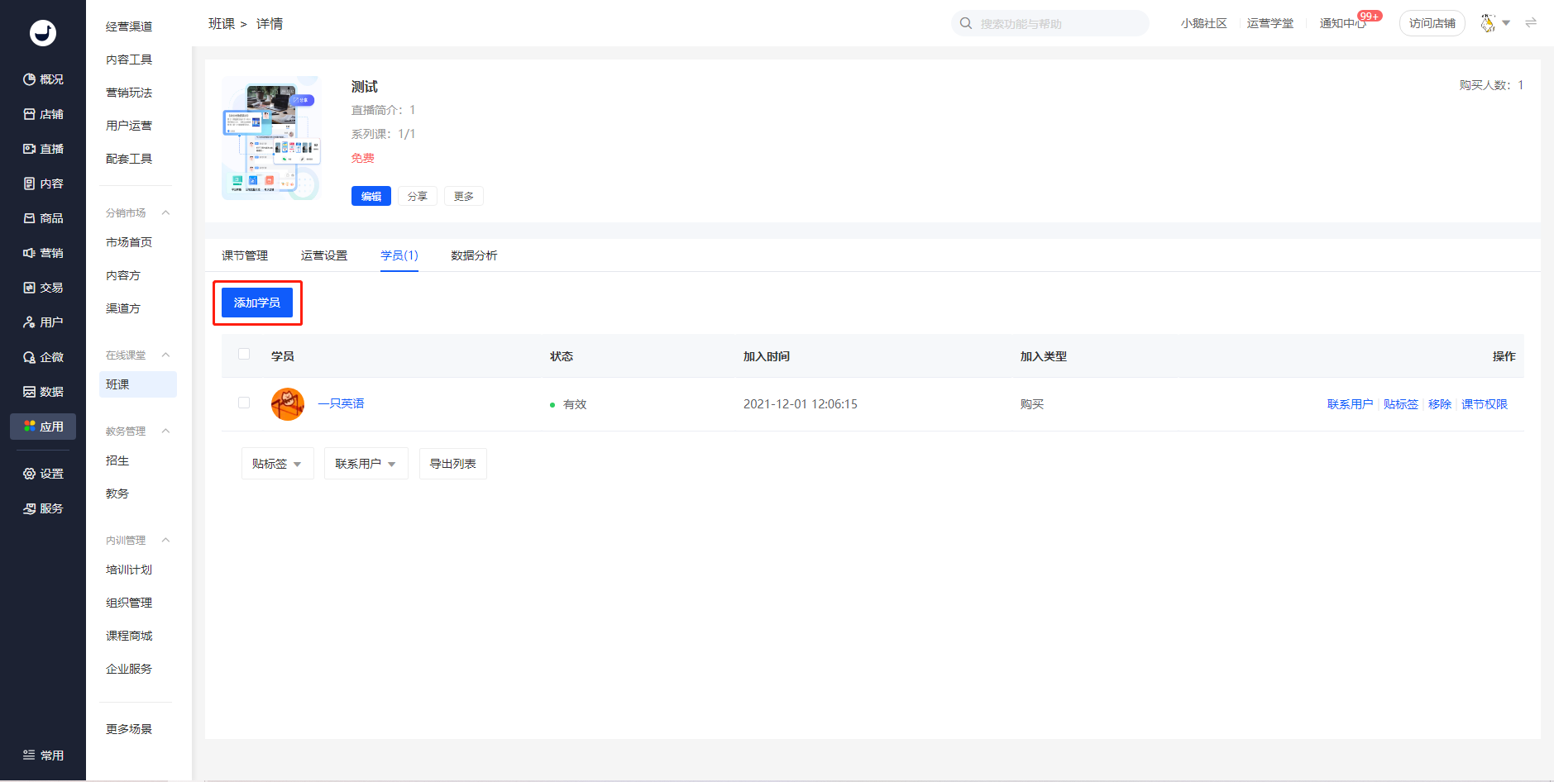Collapse the 在线课堂 menu group
Image resolution: width=1554 pixels, height=782 pixels.
[165, 355]
